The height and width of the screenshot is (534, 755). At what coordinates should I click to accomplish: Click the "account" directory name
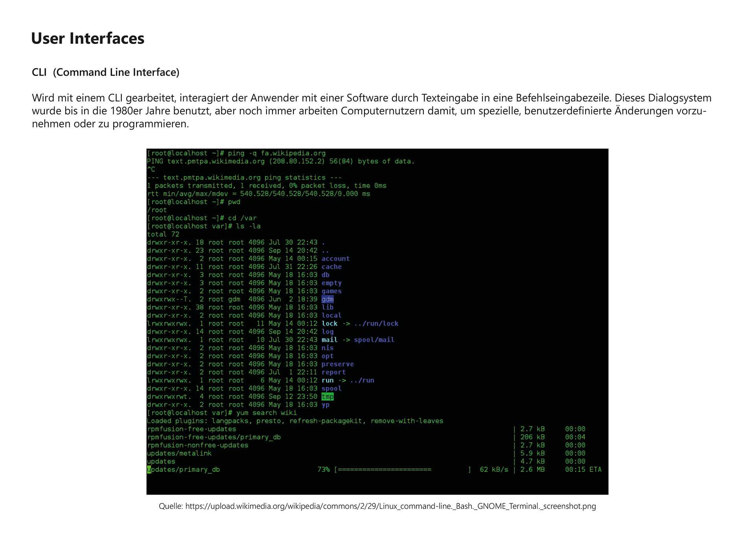(x=335, y=259)
